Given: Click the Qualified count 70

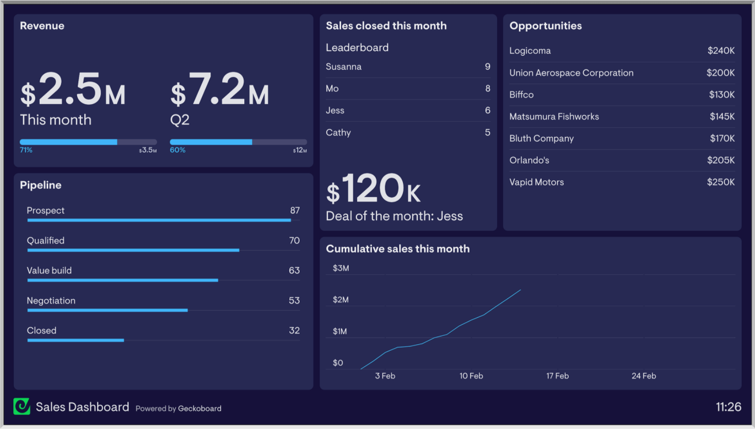Looking at the screenshot, I should 294,241.
